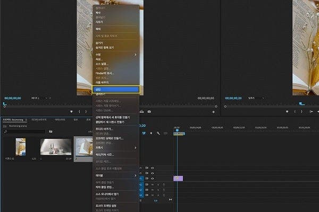Click the timeline wrench settings icon

point(158,132)
